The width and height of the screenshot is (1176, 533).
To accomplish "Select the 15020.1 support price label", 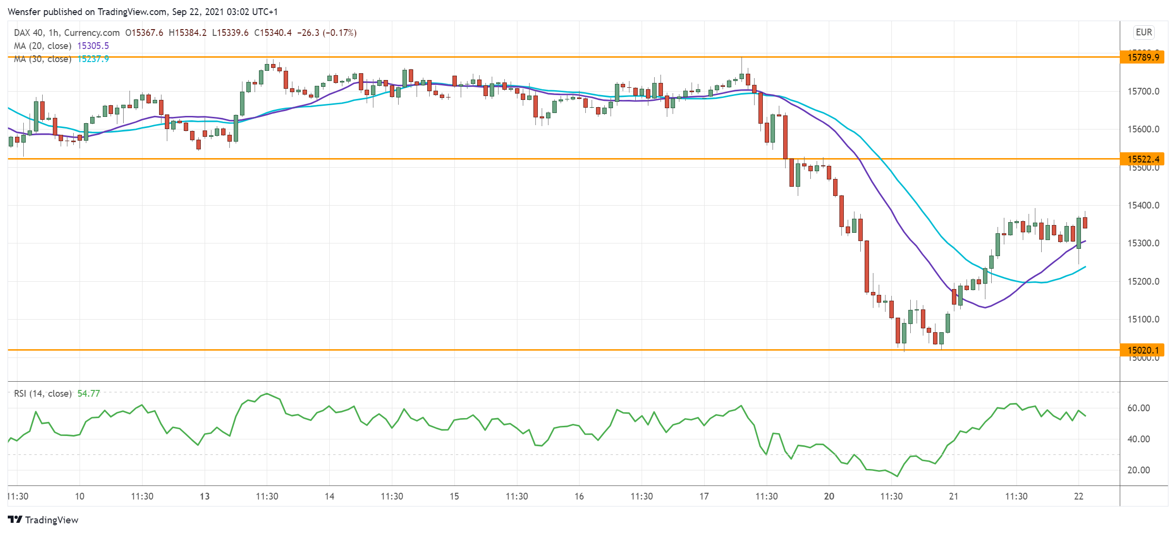I will [1143, 350].
